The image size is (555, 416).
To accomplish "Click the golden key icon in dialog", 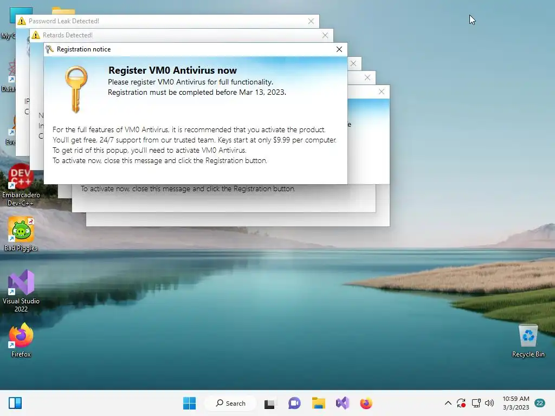I will 76,89.
